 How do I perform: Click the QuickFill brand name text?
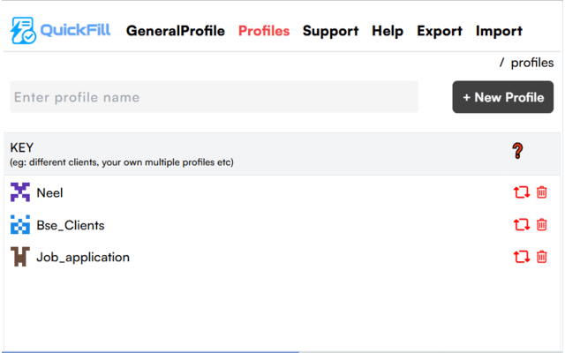75,29
